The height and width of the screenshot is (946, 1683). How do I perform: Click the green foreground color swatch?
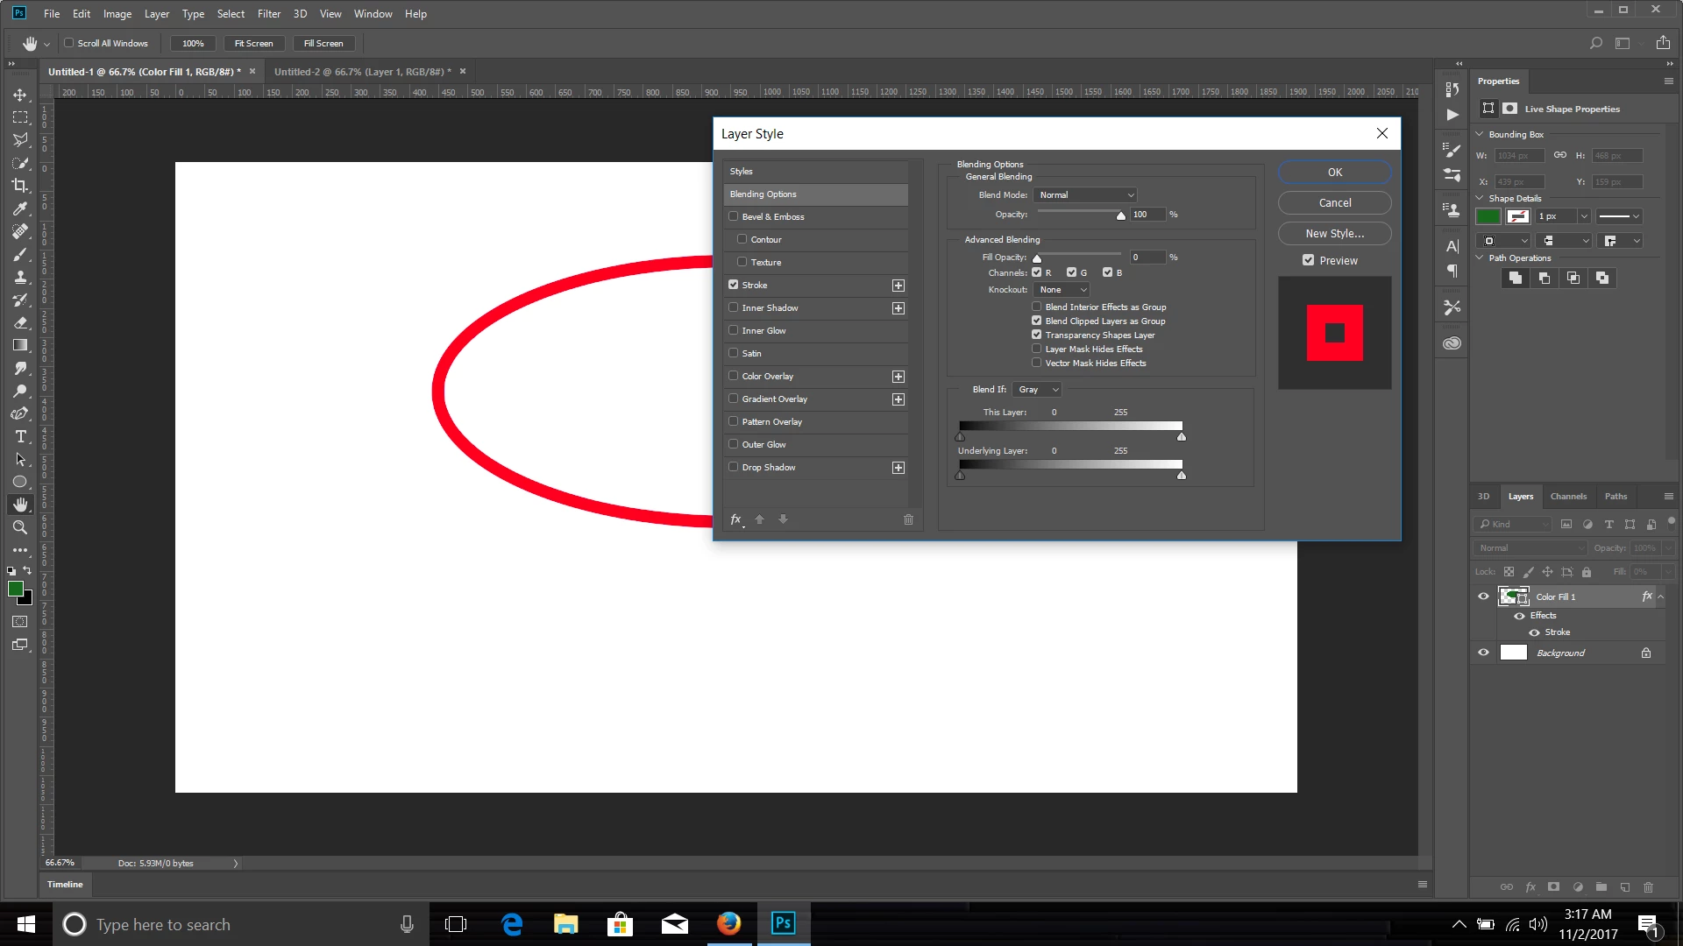[x=16, y=589]
